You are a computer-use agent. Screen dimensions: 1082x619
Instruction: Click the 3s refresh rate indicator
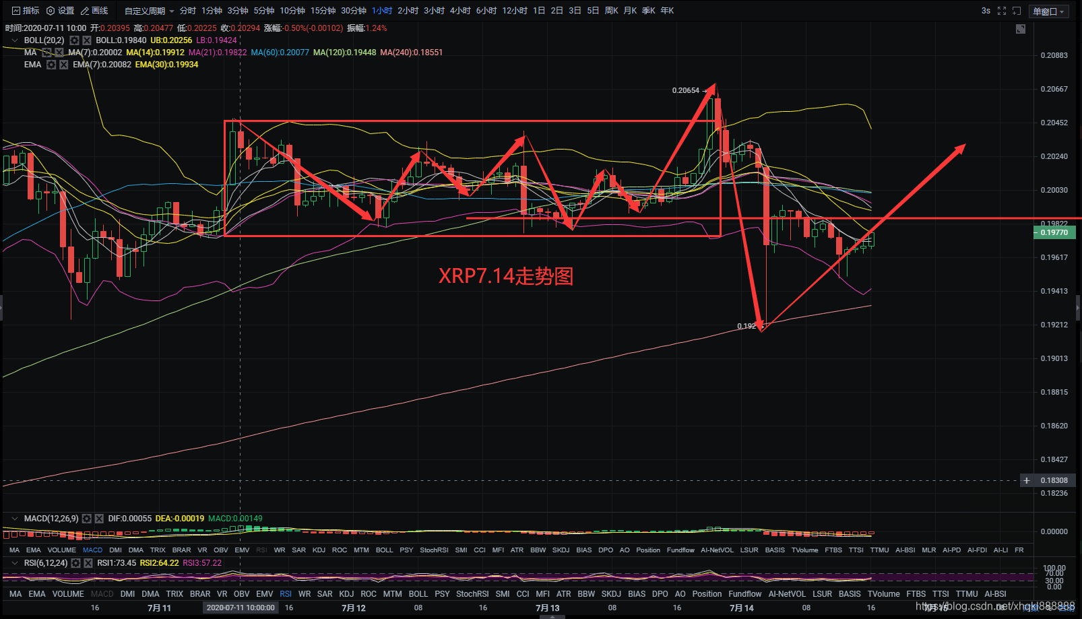[986, 11]
